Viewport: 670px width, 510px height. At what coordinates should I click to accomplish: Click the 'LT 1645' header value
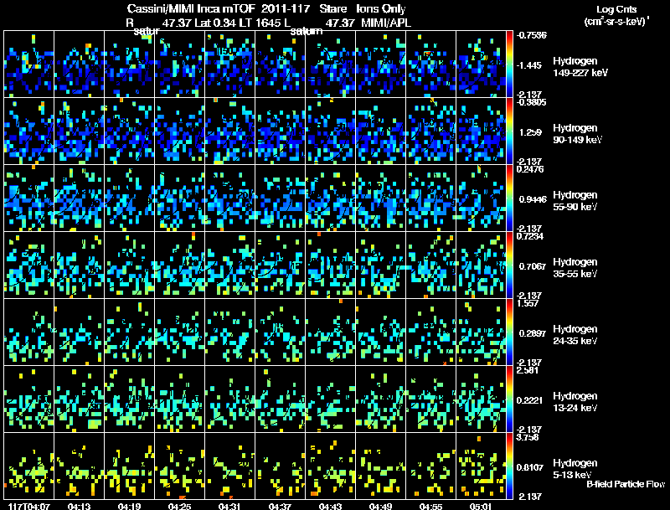260,23
